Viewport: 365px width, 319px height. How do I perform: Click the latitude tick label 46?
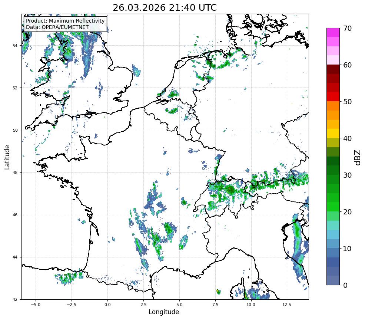tap(15, 215)
